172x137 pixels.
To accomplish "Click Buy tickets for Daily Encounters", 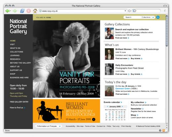I will click(137, 74).
